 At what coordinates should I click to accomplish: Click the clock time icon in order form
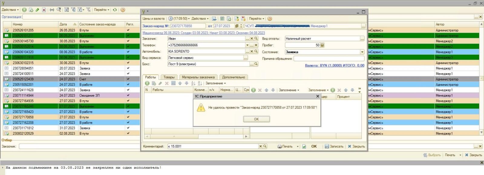coord(170,18)
